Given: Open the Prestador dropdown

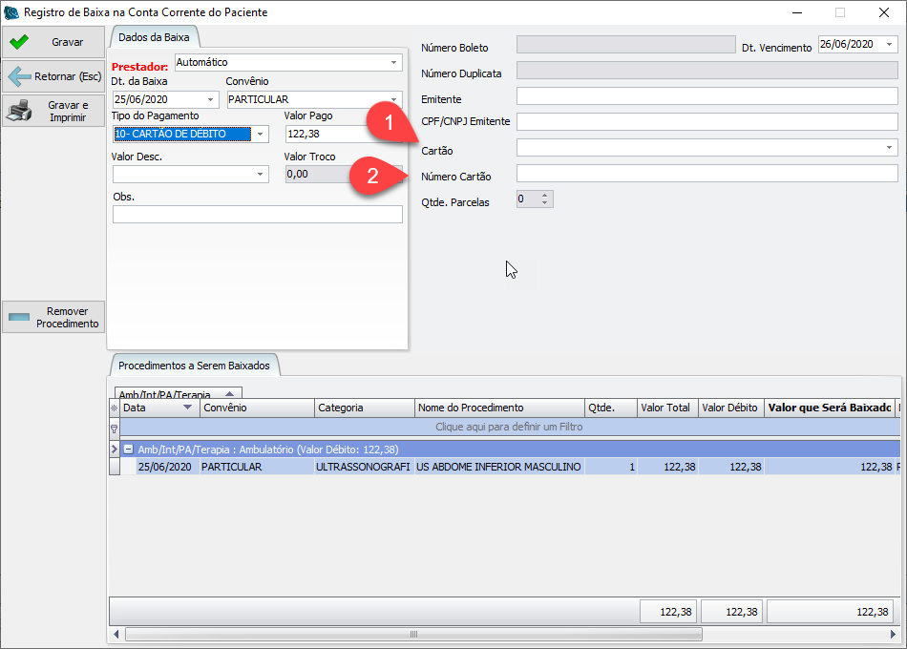Looking at the screenshot, I should [394, 63].
